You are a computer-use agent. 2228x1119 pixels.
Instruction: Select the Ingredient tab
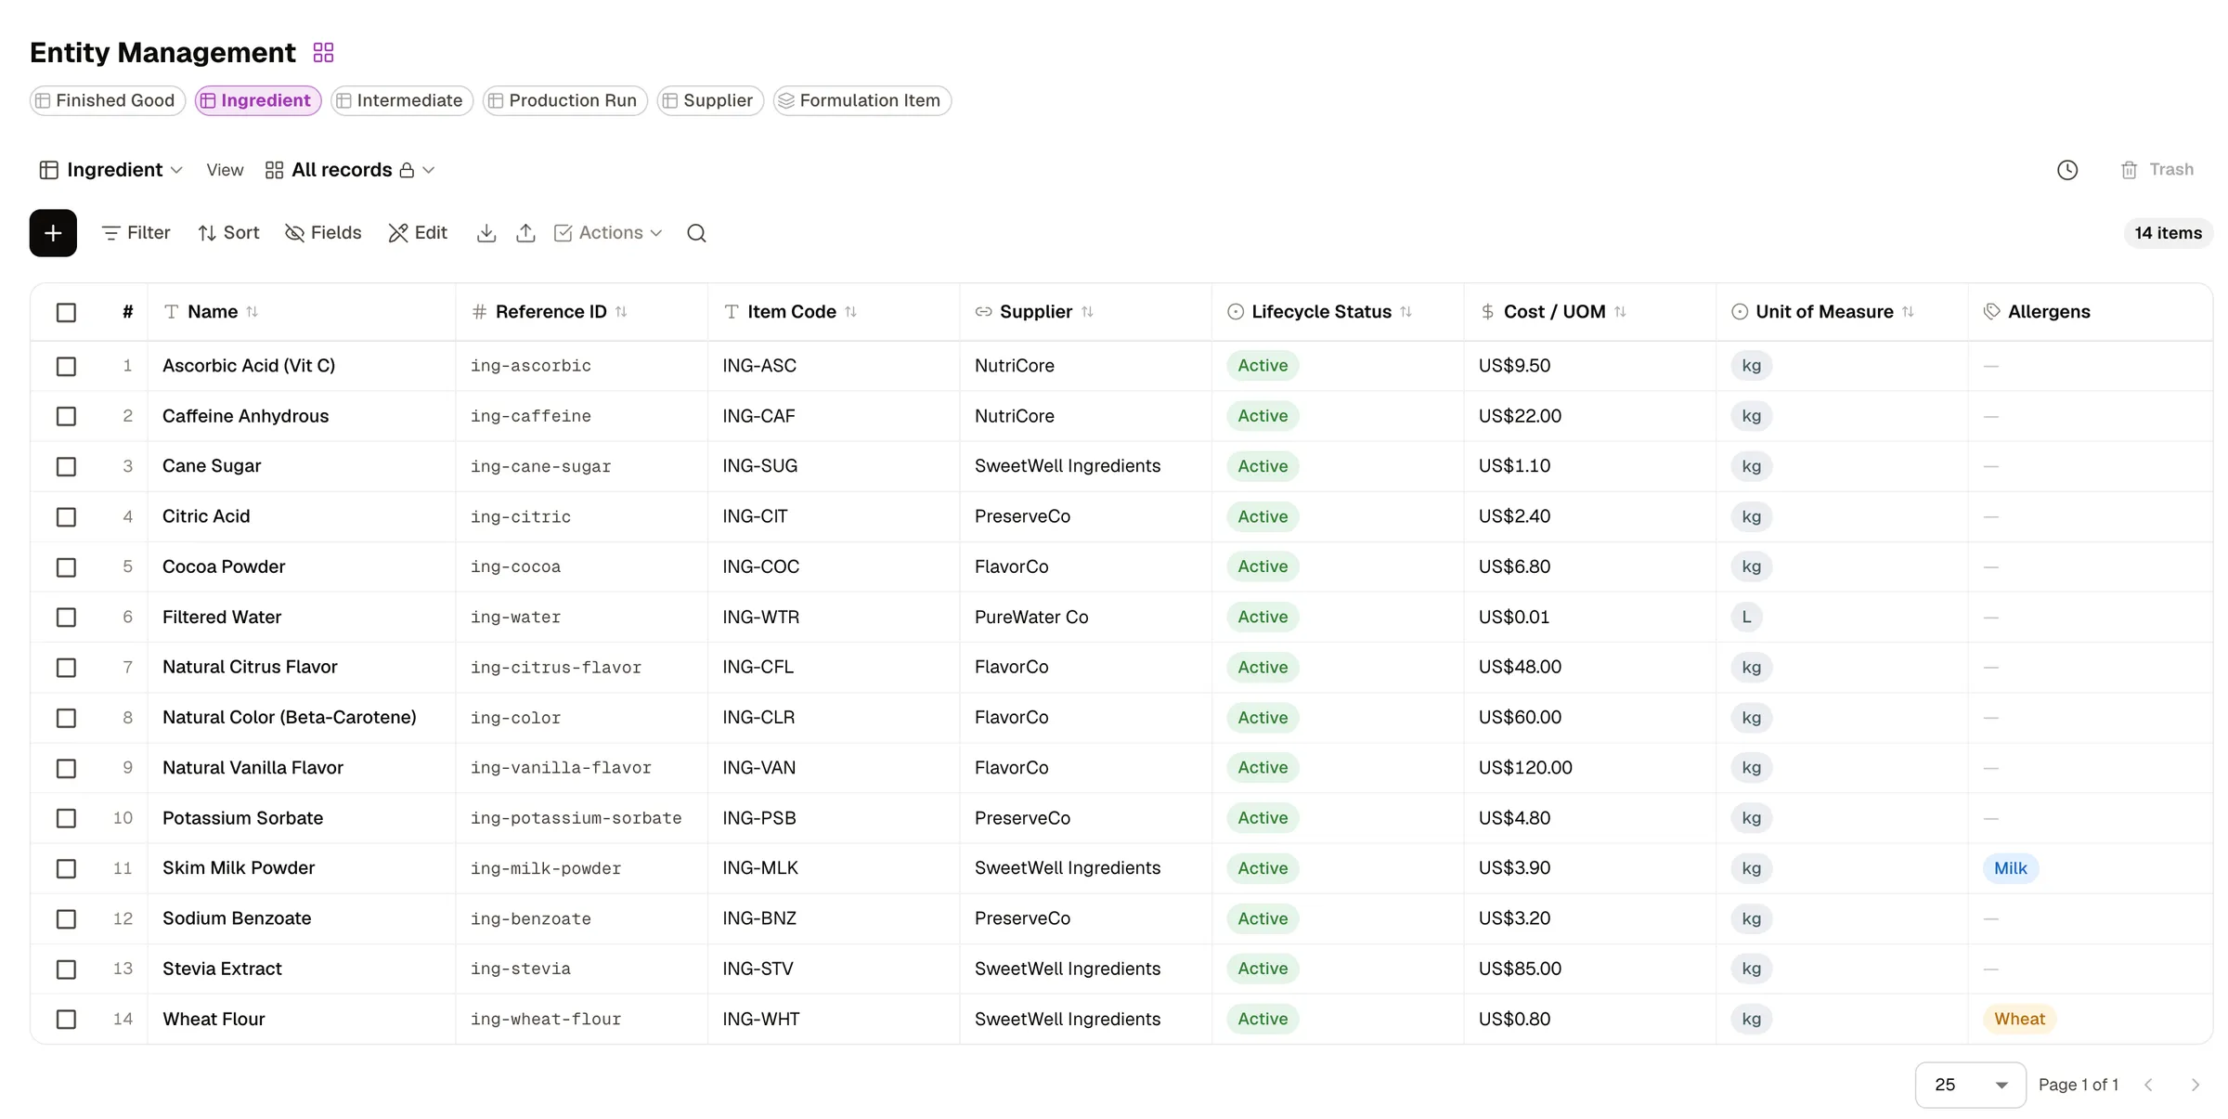point(258,100)
